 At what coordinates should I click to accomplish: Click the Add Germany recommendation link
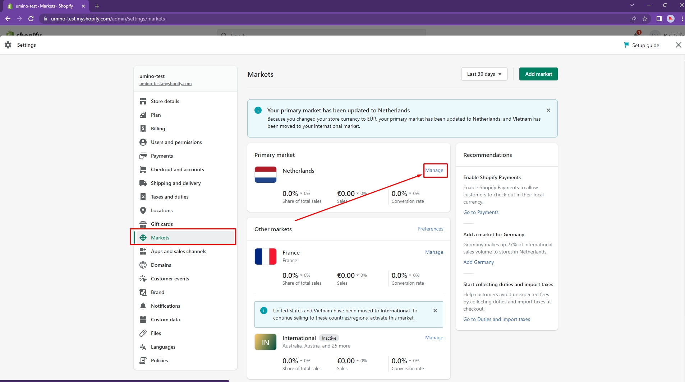point(478,262)
